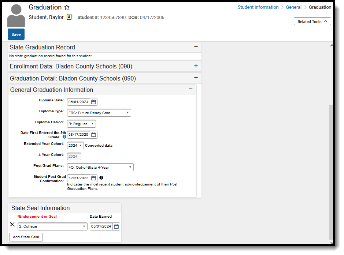The image size is (344, 255).
Task: Open calendar picker for state seal Date Earned
Action: tap(116, 226)
